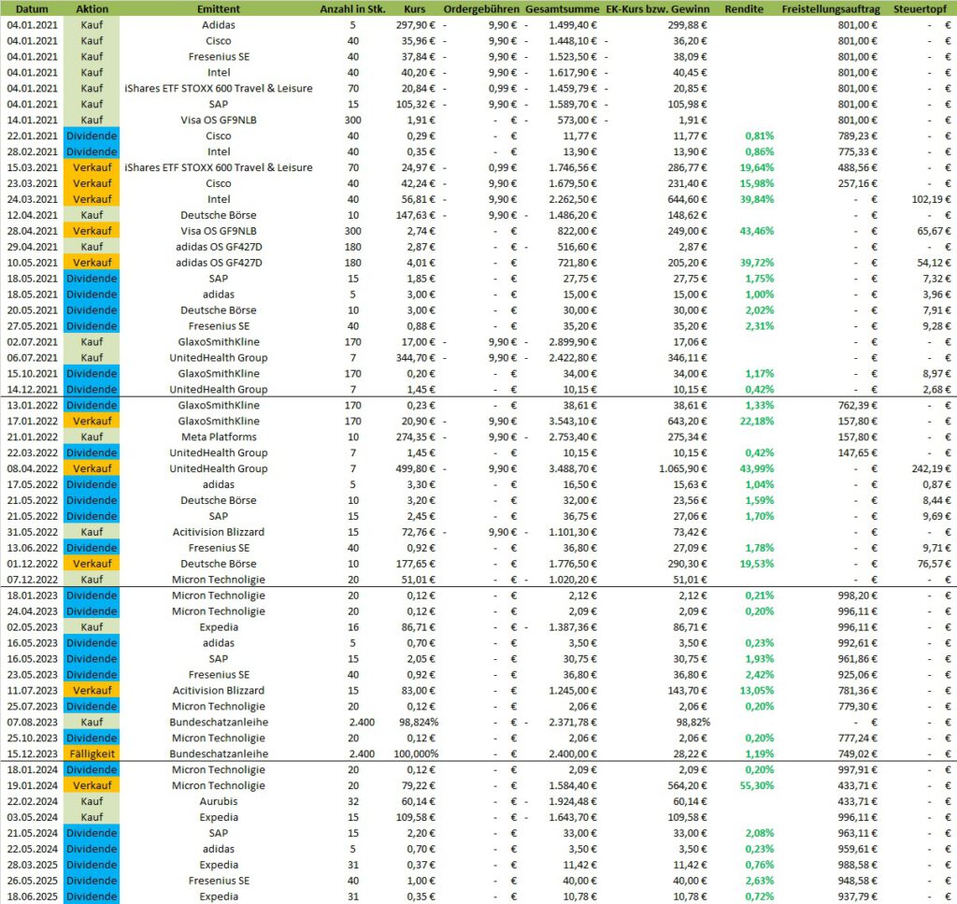Image resolution: width=957 pixels, height=904 pixels.
Task: Click the date cell 15.10.2021
Action: (33, 374)
